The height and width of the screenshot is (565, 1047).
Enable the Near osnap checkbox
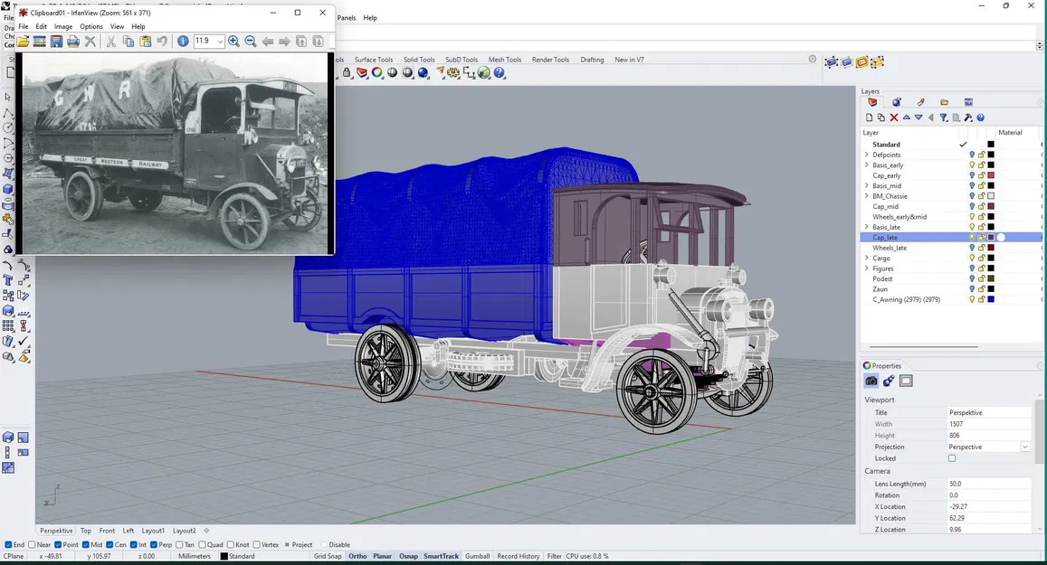33,545
